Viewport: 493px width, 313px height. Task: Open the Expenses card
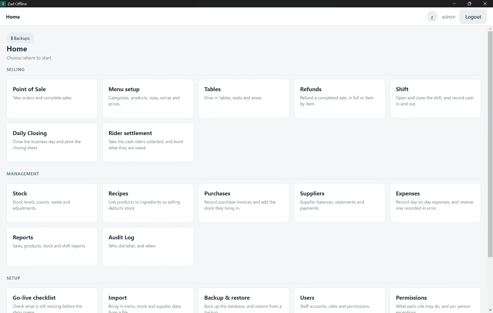(x=435, y=203)
